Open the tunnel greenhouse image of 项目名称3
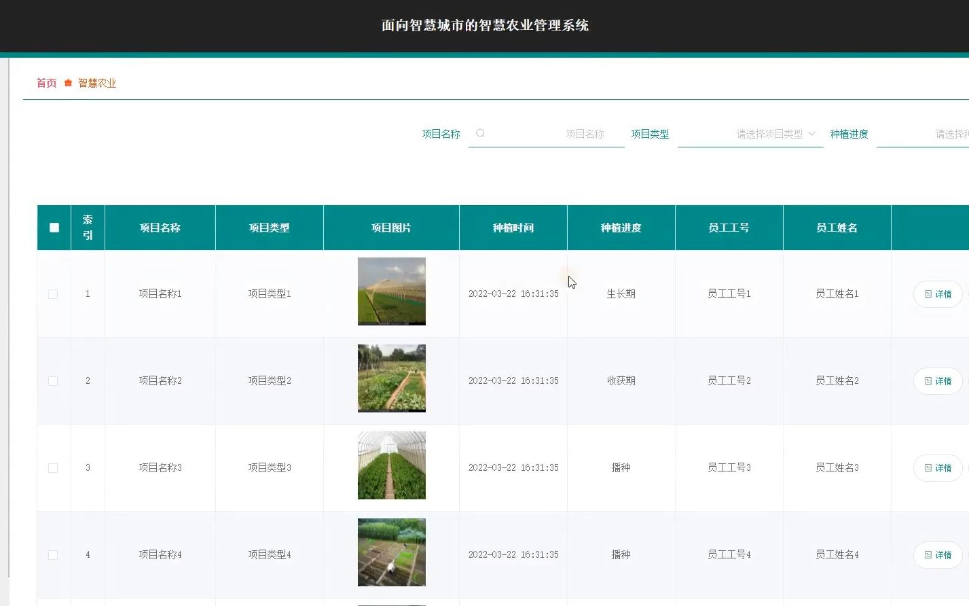 click(x=392, y=465)
